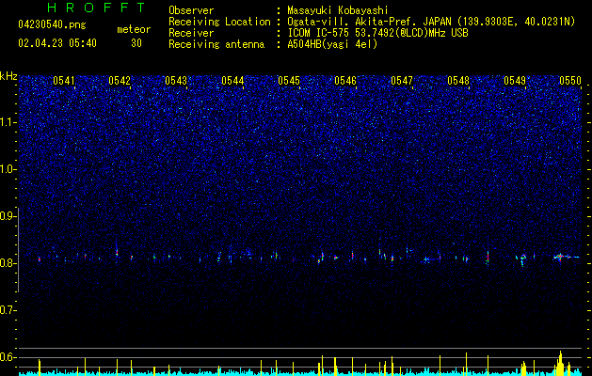This screenshot has height=376, width=592.
Task: Click the Observer field label
Action: [191, 10]
